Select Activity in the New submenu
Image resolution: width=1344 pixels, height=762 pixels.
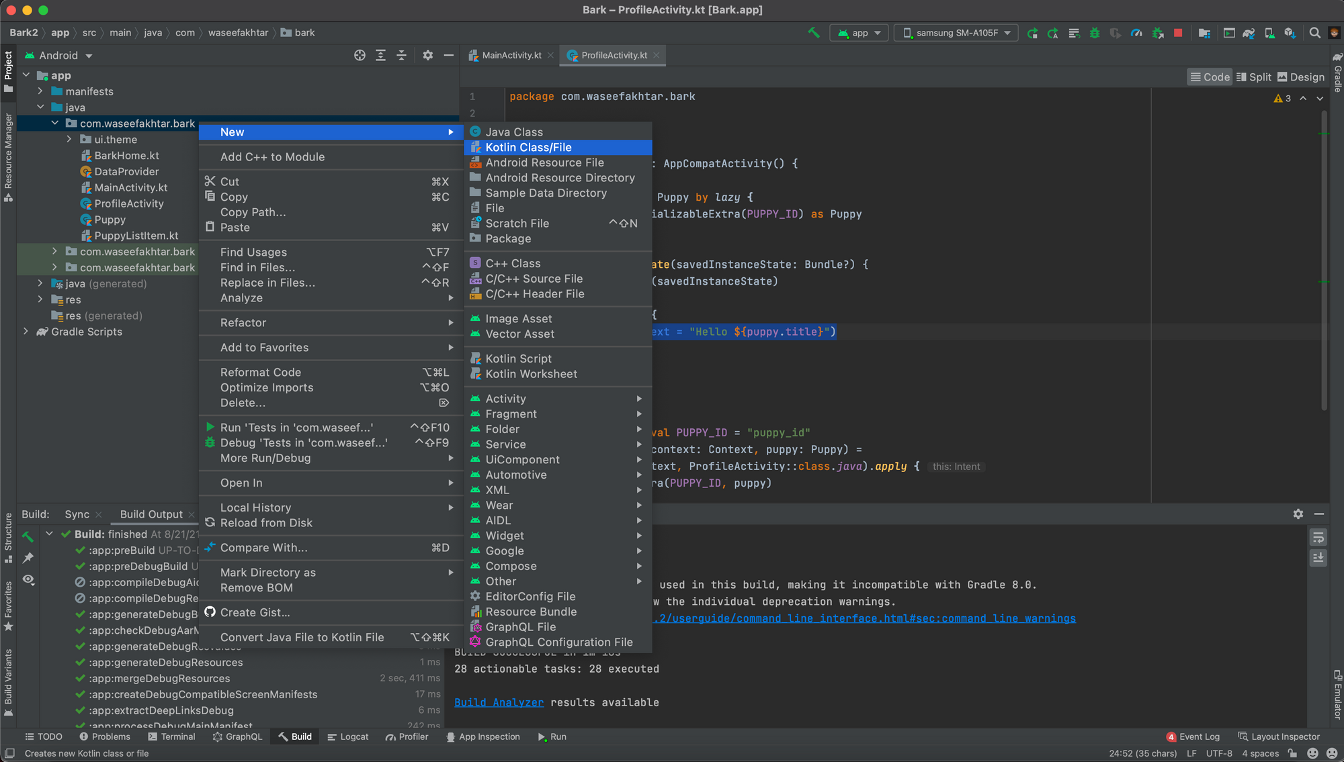pos(505,398)
